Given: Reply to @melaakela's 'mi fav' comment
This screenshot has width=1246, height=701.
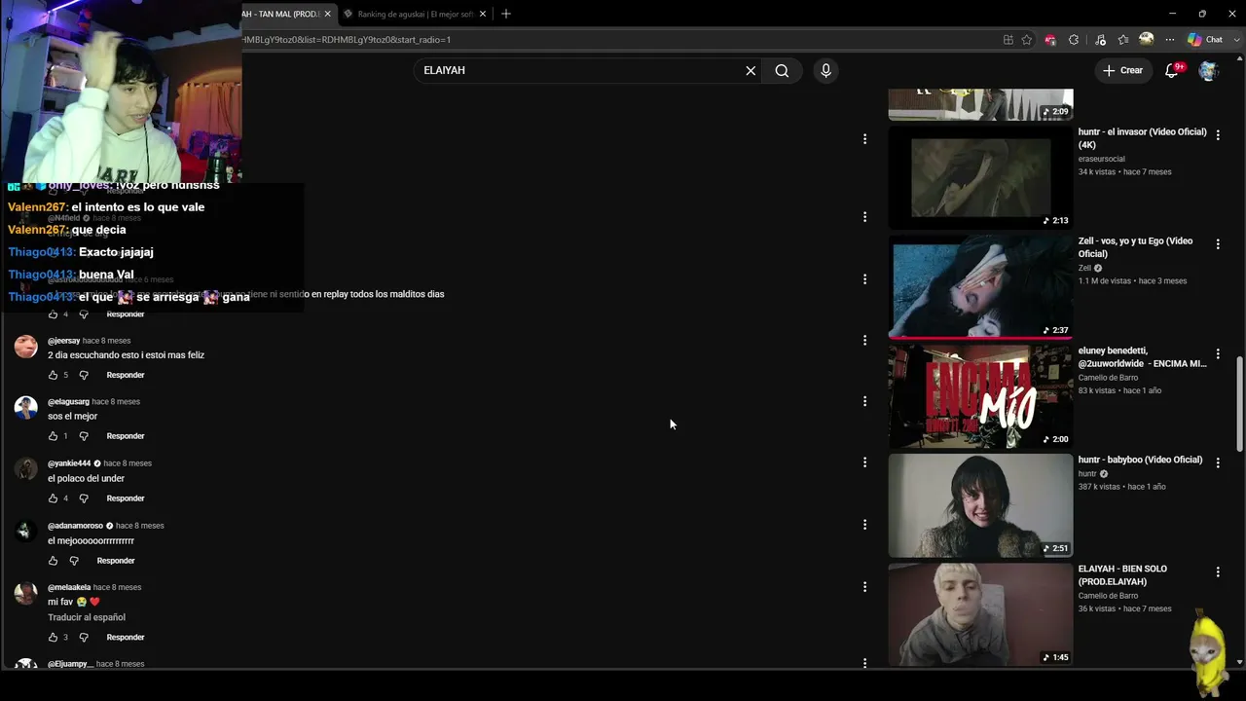Looking at the screenshot, I should 126,638.
